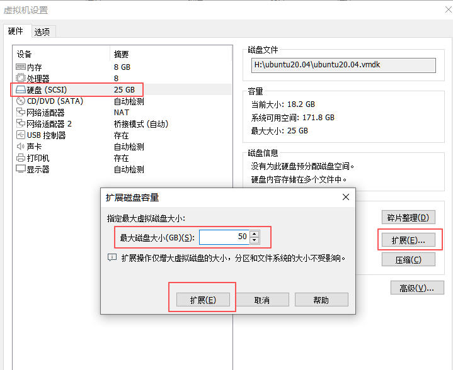Select the Network Adapter 2 icon
453x370 pixels.
20,124
